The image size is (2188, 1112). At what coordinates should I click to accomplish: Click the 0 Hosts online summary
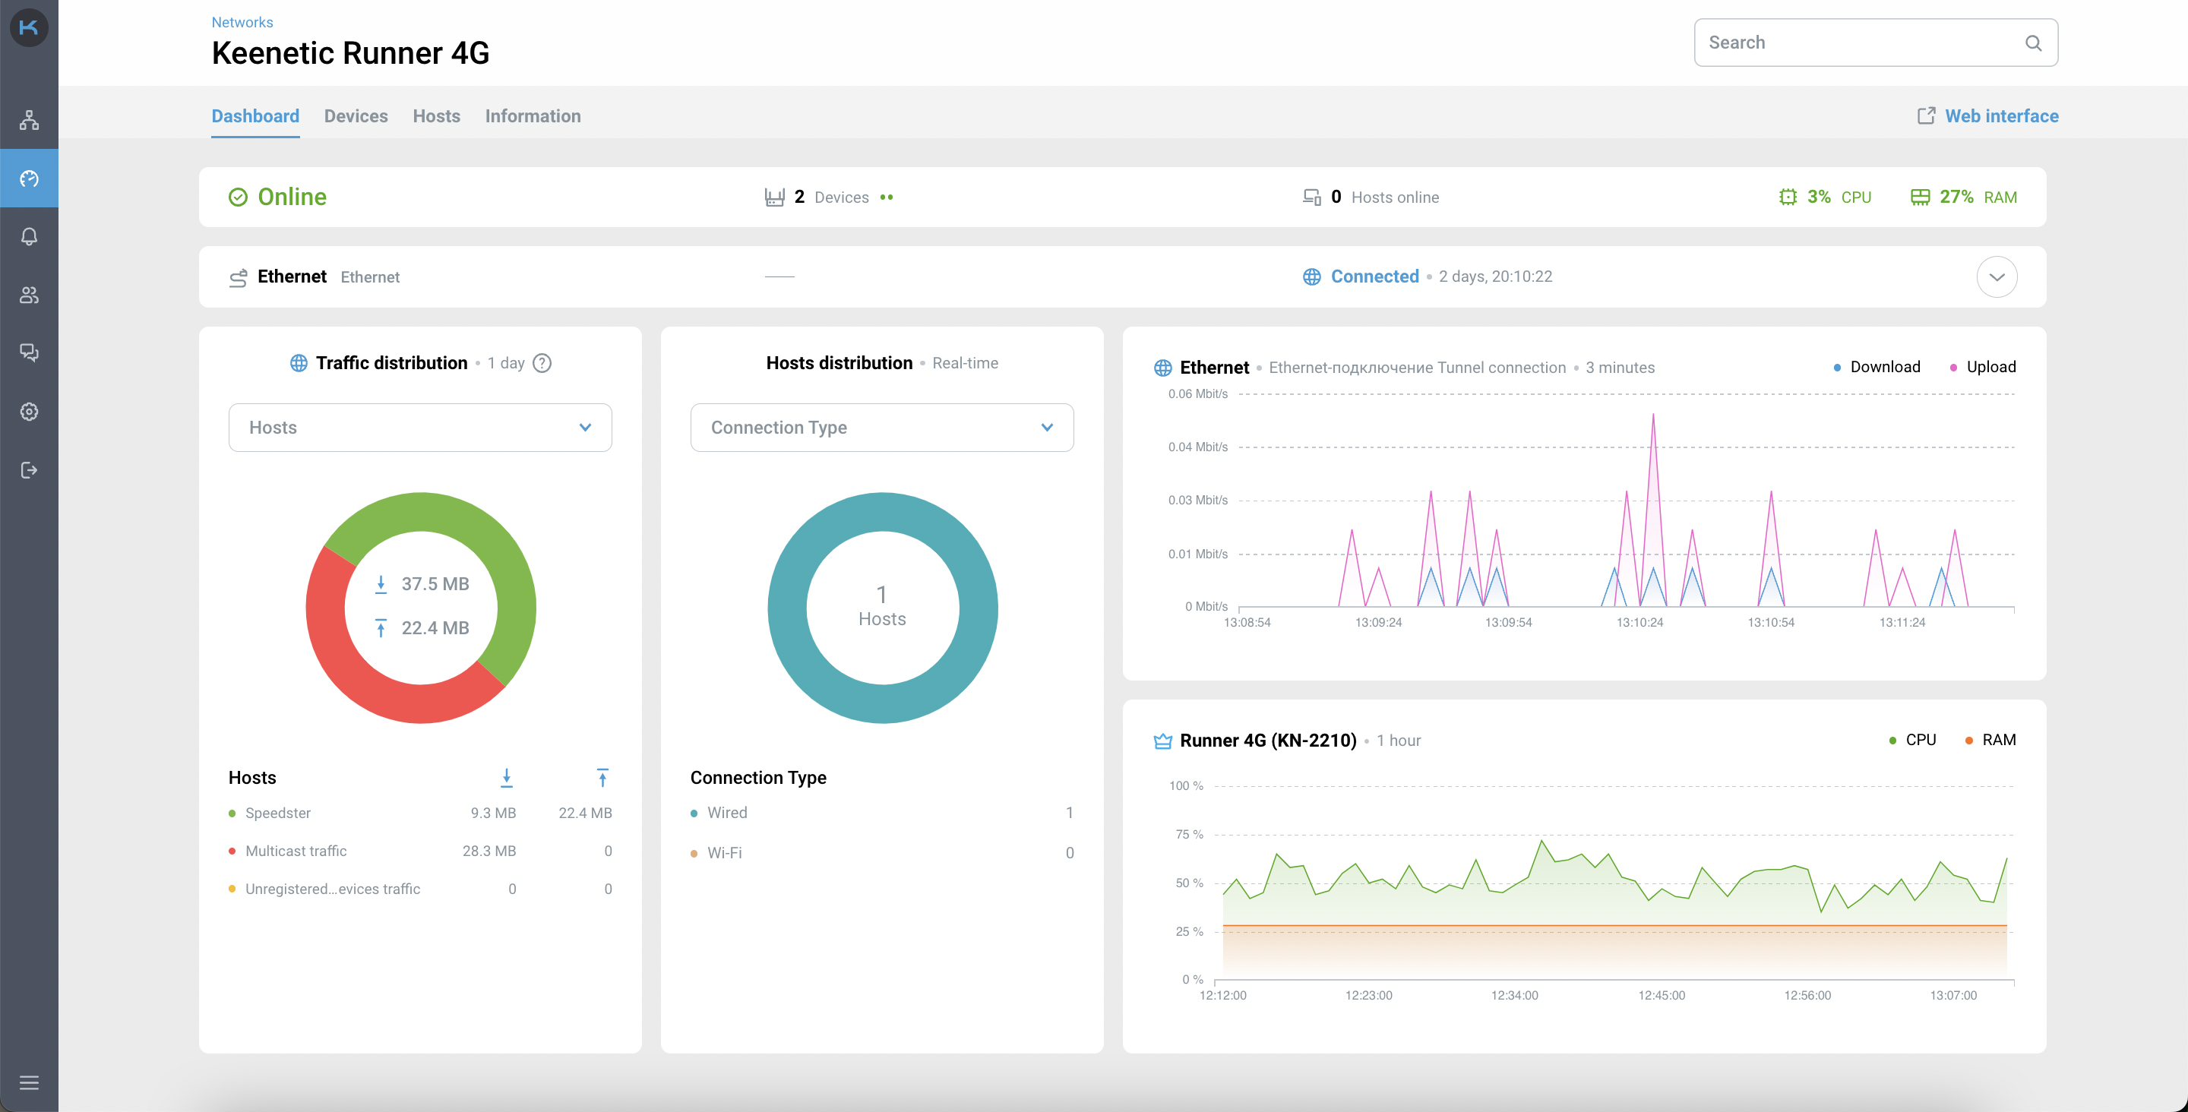point(1370,197)
